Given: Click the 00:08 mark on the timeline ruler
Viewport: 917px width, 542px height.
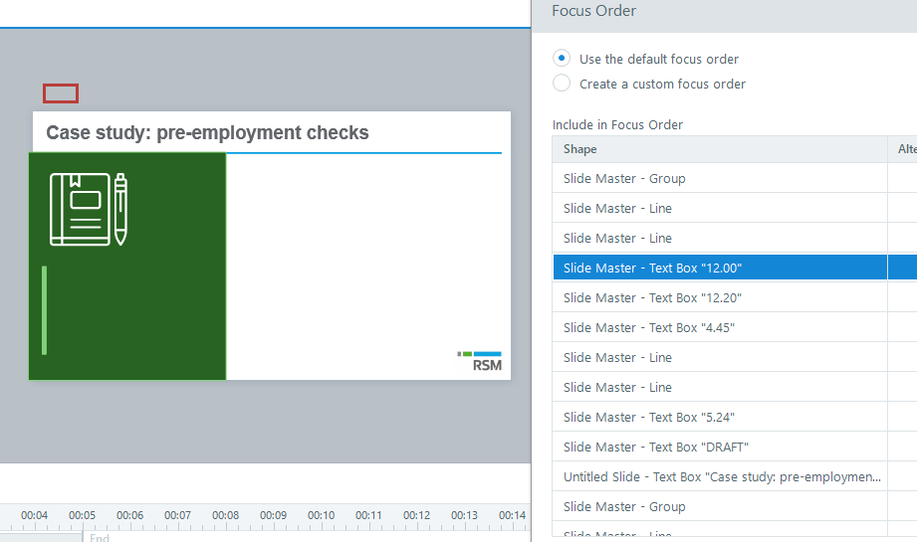Looking at the screenshot, I should 225,515.
